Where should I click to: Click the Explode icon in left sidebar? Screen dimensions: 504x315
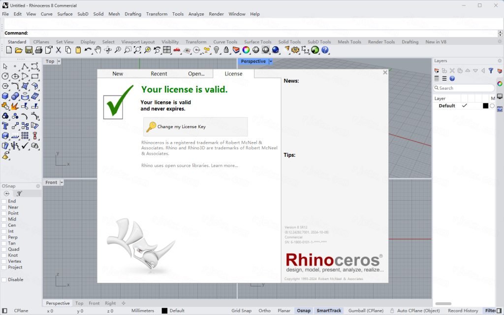(15, 106)
